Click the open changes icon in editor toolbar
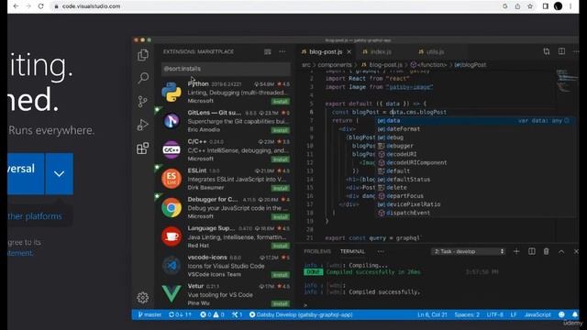The height and width of the screenshot is (330, 587). click(x=547, y=51)
